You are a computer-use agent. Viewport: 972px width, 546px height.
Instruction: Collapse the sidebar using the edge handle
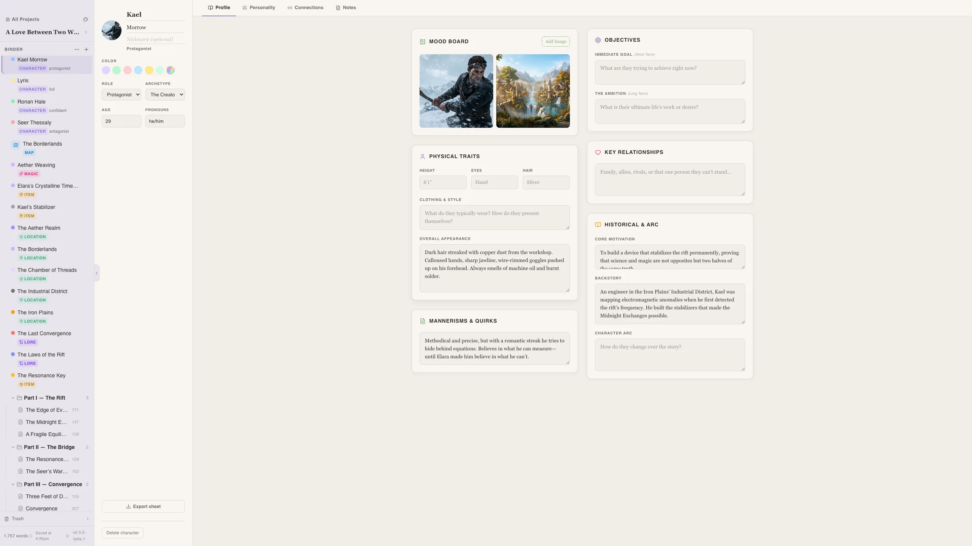(x=96, y=273)
